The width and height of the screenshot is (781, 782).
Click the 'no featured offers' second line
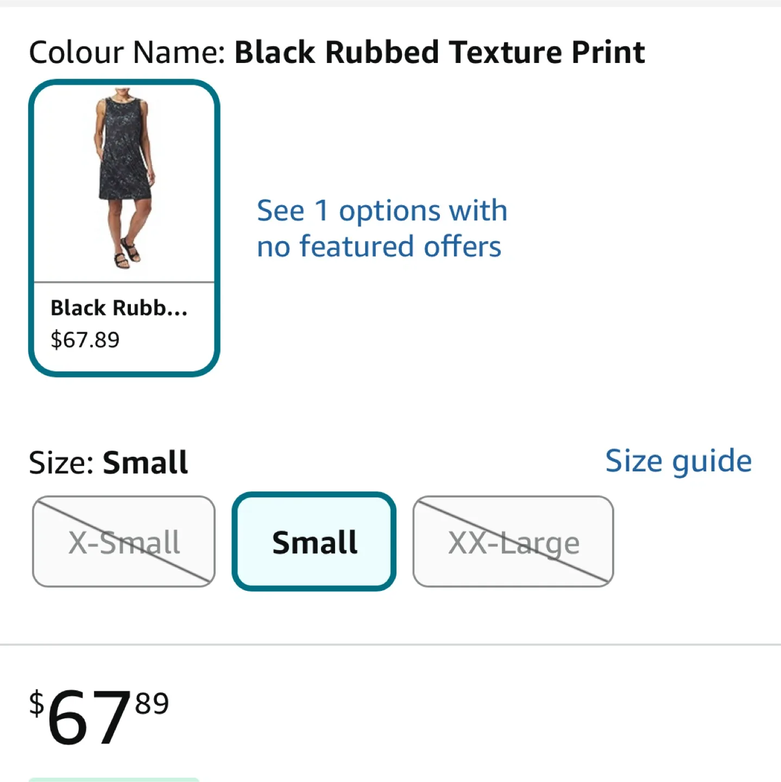coord(379,246)
